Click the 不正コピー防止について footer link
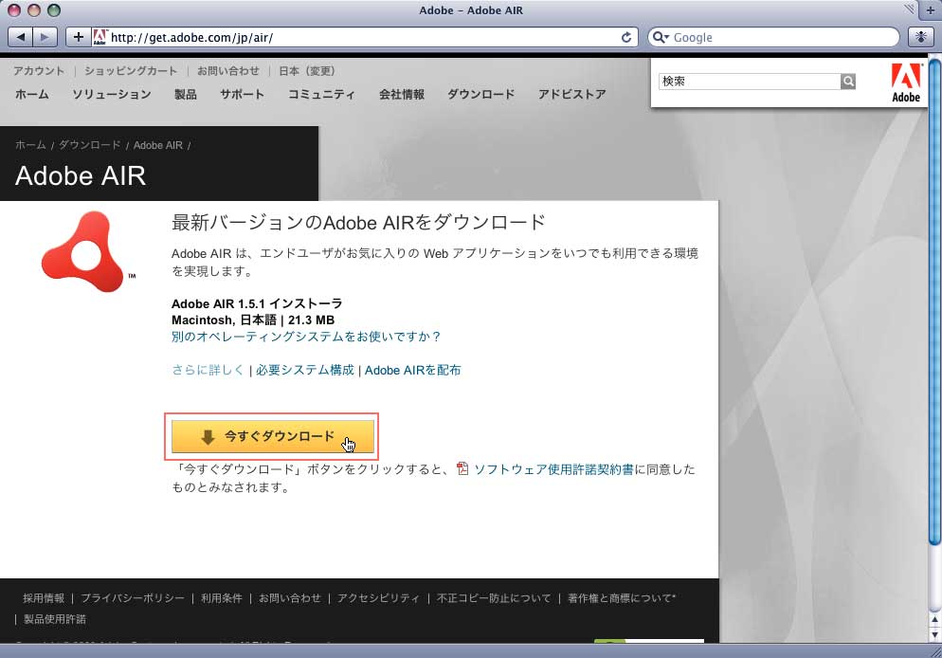The image size is (942, 658). click(494, 598)
